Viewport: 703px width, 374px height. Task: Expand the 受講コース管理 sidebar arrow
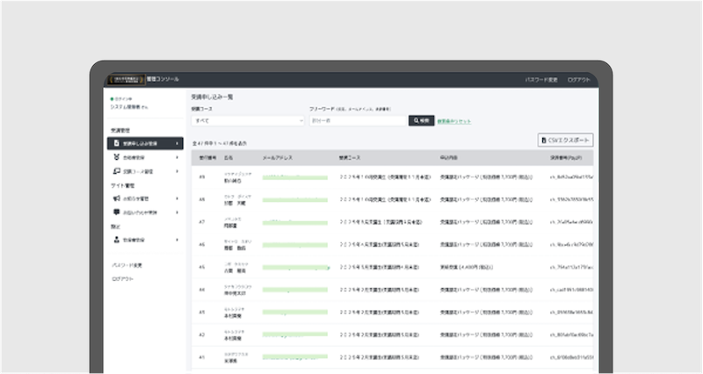178,171
